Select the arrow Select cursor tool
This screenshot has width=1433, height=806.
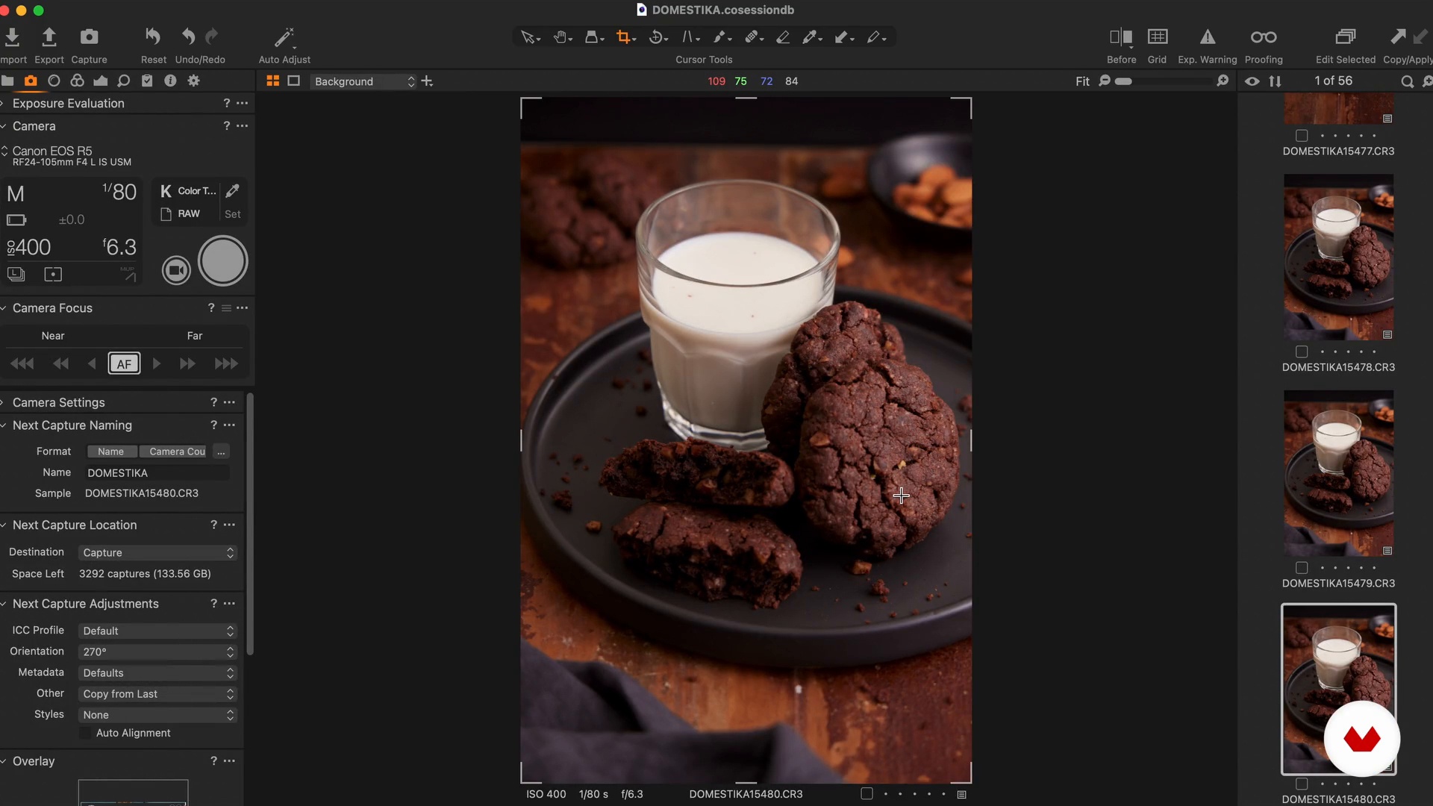coord(528,37)
